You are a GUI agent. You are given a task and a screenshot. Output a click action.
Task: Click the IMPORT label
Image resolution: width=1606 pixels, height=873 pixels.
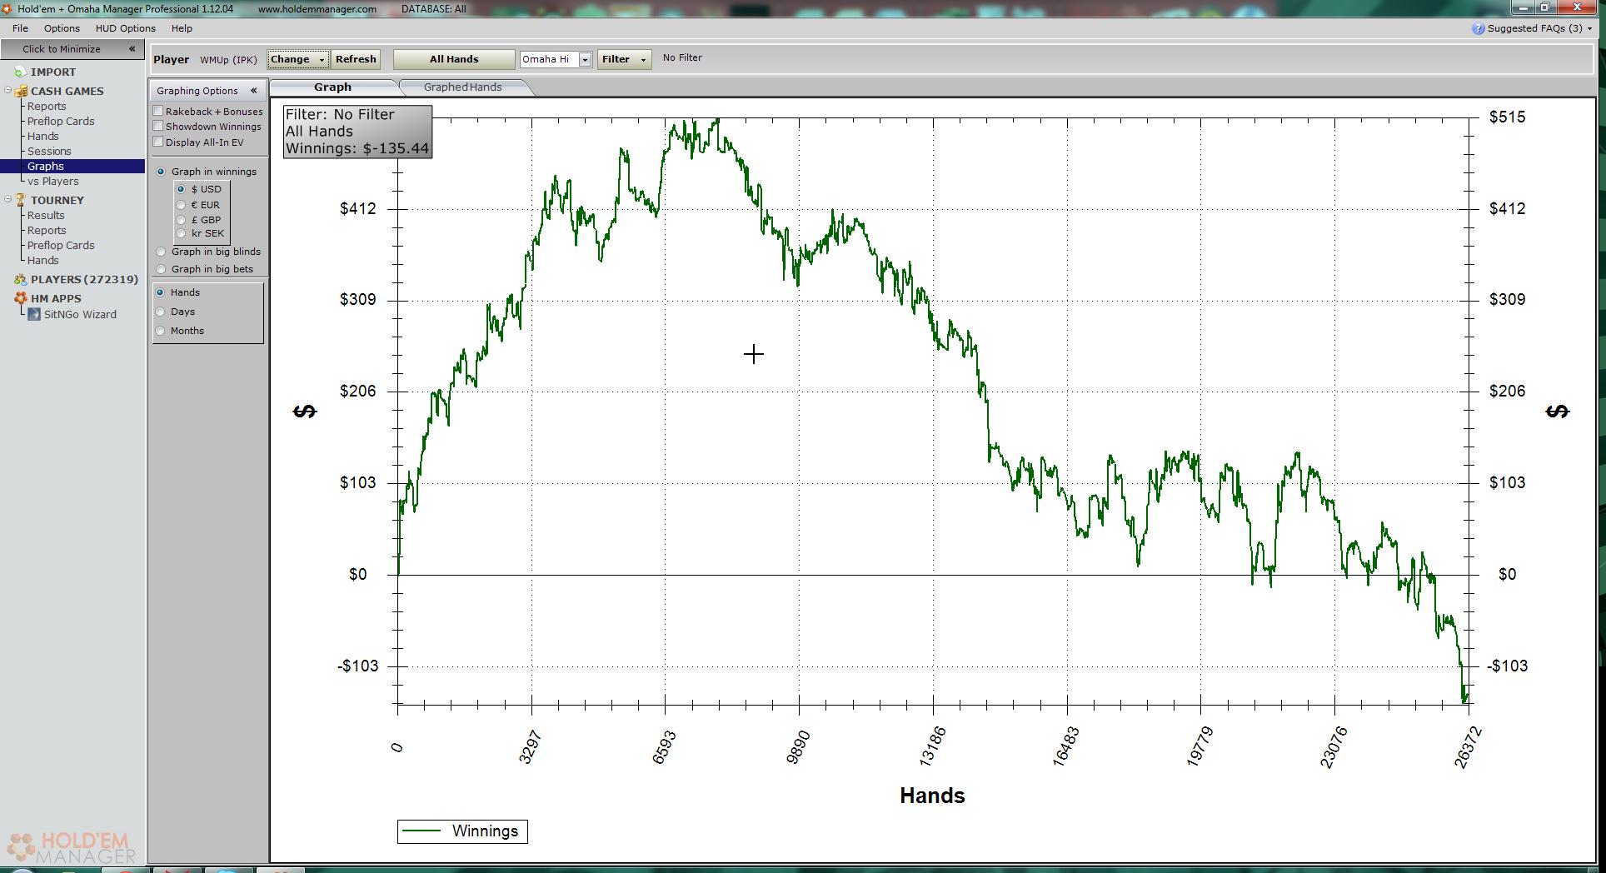pyautogui.click(x=53, y=72)
